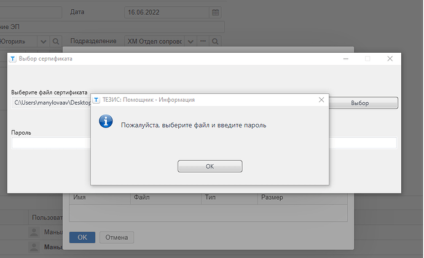Click the blue information icon in dialog
The width and height of the screenshot is (424, 258).
106,122
